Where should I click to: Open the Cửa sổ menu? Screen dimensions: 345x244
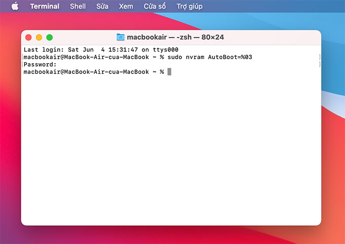pos(155,6)
